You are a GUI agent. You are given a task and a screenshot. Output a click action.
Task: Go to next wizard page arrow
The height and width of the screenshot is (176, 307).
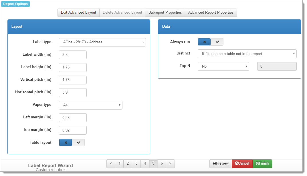pos(170,163)
